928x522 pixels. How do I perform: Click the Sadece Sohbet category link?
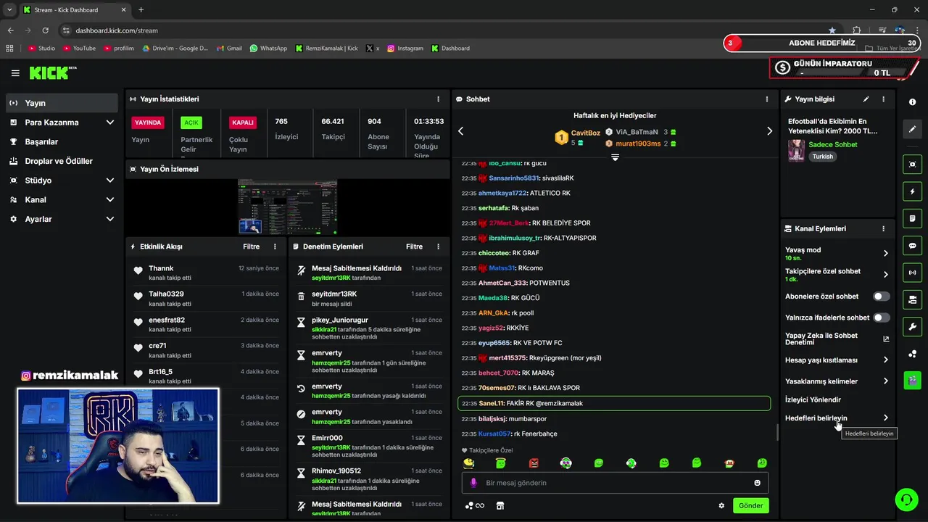click(x=832, y=144)
